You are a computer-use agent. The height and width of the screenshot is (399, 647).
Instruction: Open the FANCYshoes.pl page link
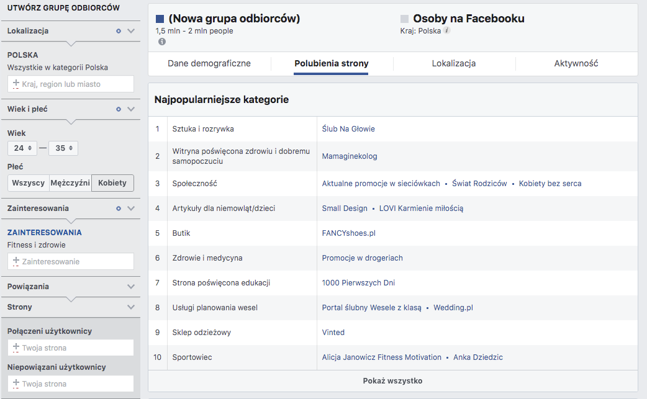349,233
